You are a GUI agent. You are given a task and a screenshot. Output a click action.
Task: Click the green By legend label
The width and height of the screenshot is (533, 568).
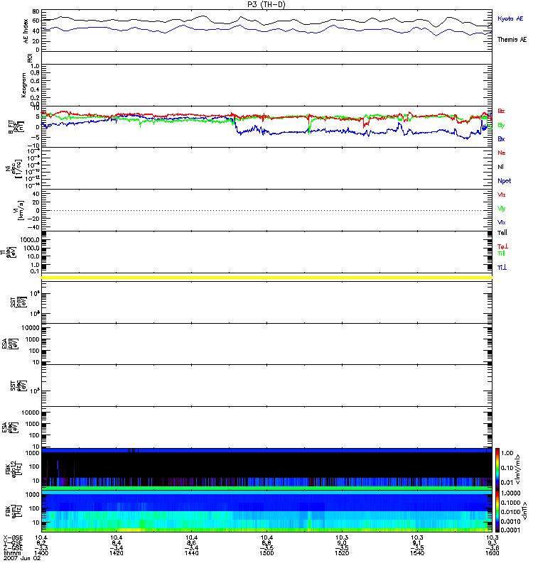pyautogui.click(x=501, y=126)
